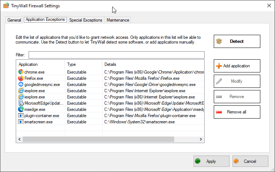Go to the Maintenance tab
275x172 pixels.
118,20
